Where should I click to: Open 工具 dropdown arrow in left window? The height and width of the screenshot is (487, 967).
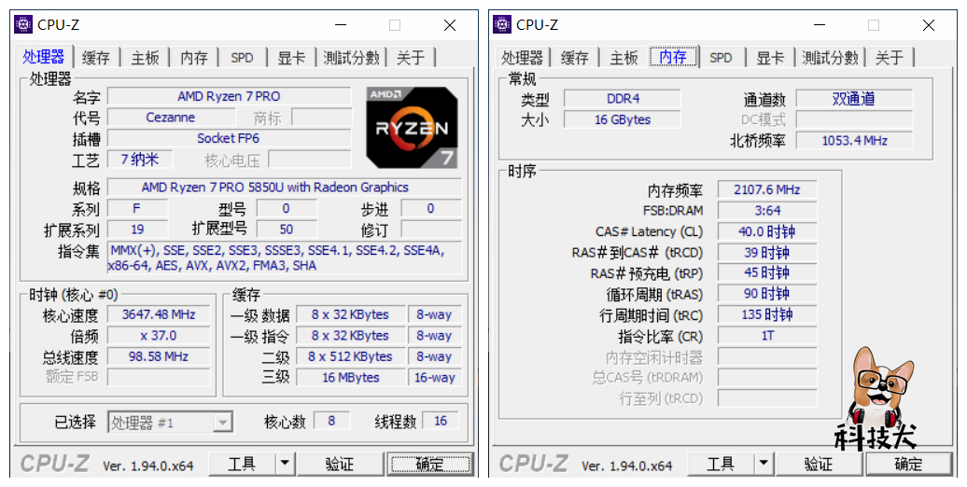click(x=285, y=464)
